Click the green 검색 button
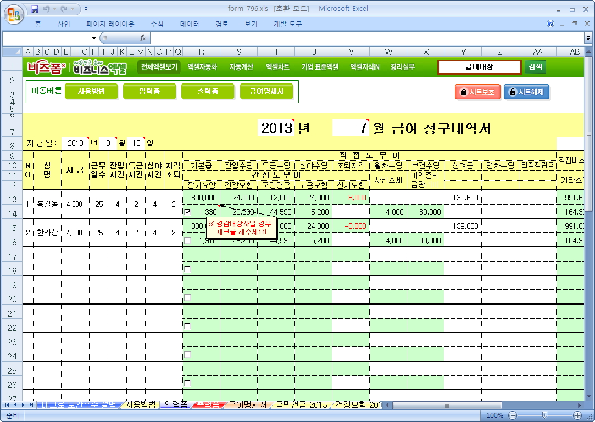The height and width of the screenshot is (422, 595). pyautogui.click(x=536, y=67)
